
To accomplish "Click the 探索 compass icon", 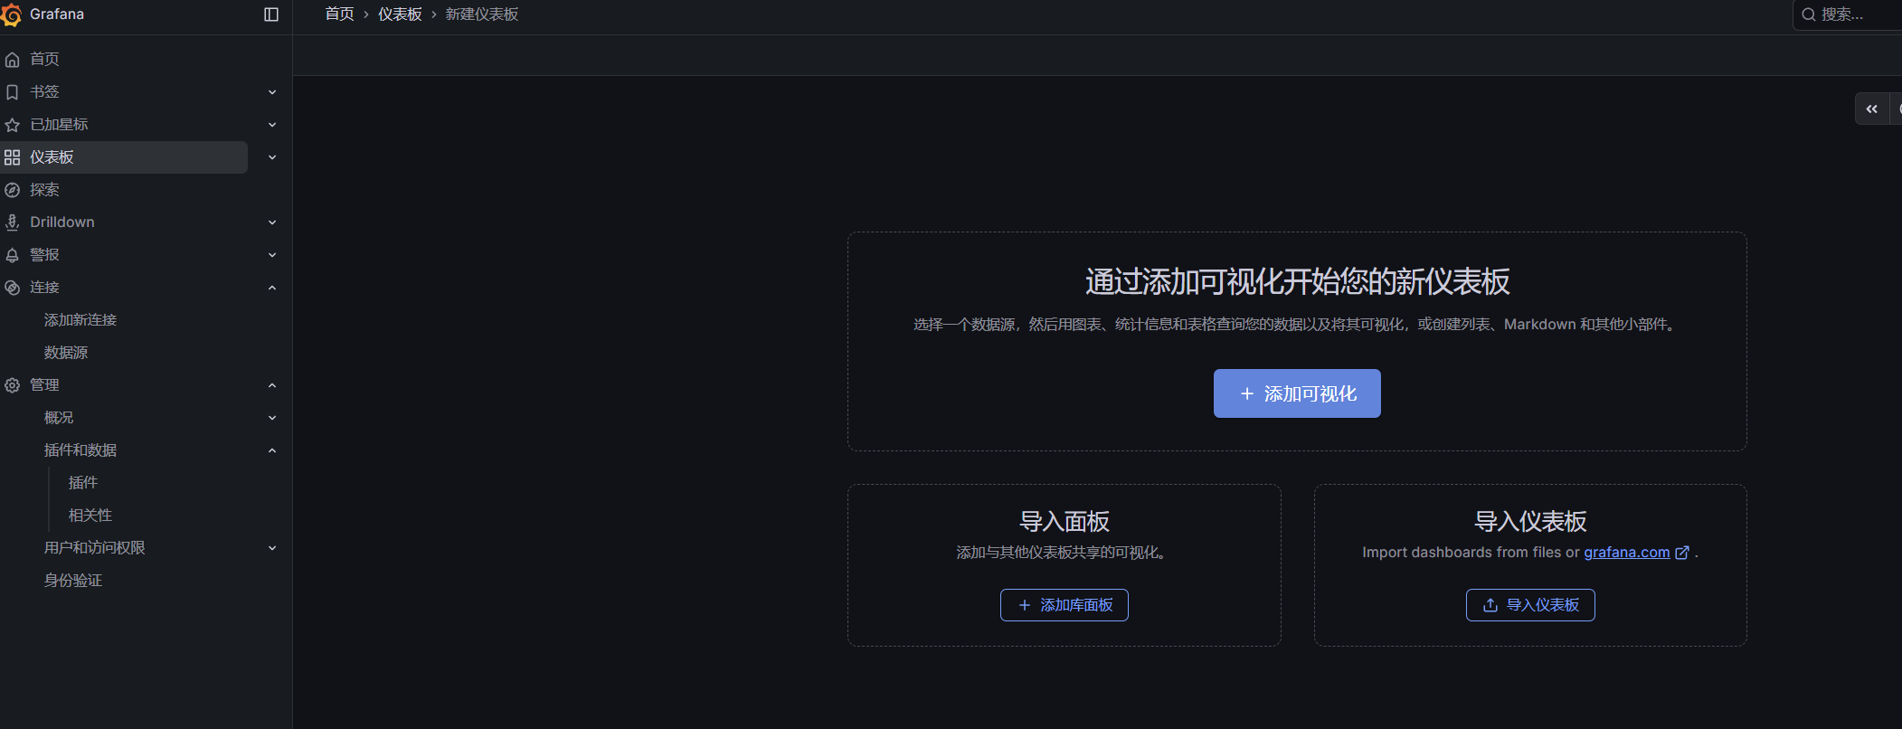I will click(x=13, y=190).
